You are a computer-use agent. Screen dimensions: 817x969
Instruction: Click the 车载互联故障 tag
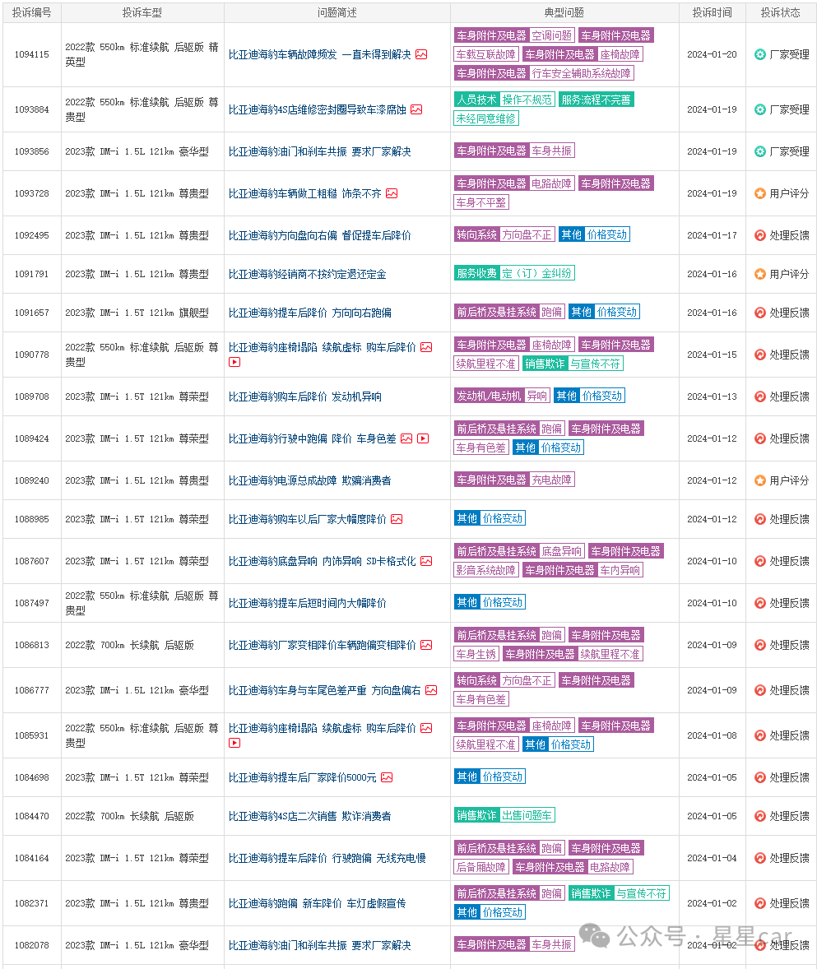485,54
